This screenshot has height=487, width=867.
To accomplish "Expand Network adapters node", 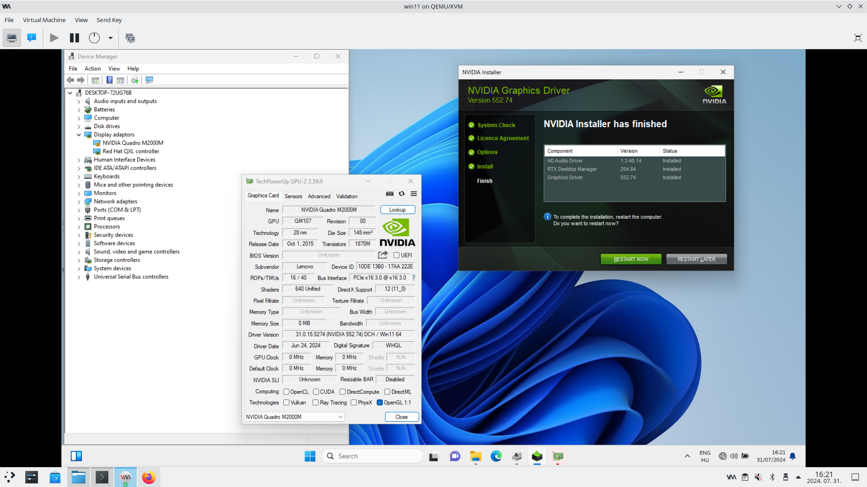I will coord(79,202).
